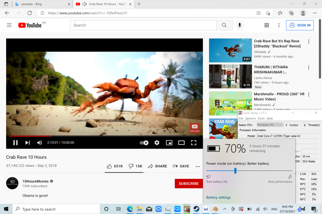Dislike the Crab Rave 10 Hours video
This screenshot has height=214, width=322.
click(x=135, y=166)
